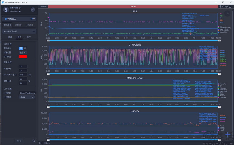This screenshot has height=145, width=234.
Task: Toggle Gfx series in Memory legend
Action: coord(220,85)
